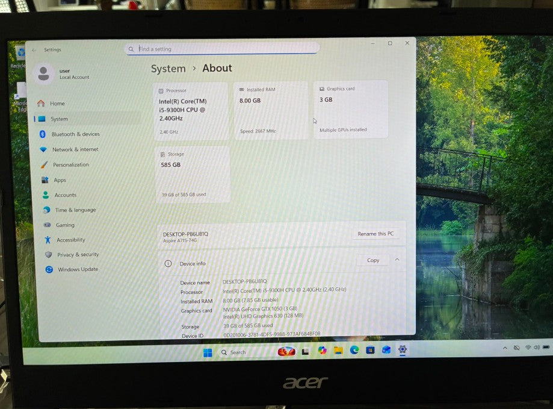553x409 pixels.
Task: Open the Installed RAM card
Action: [x=271, y=110]
